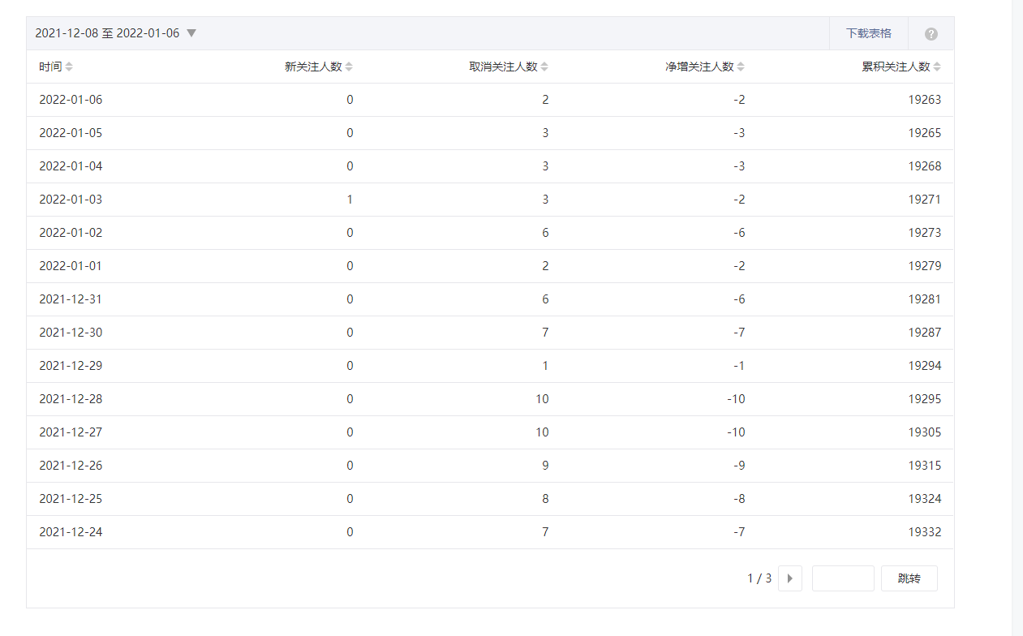Click the 时间 column header
This screenshot has height=636, width=1023.
click(50, 67)
